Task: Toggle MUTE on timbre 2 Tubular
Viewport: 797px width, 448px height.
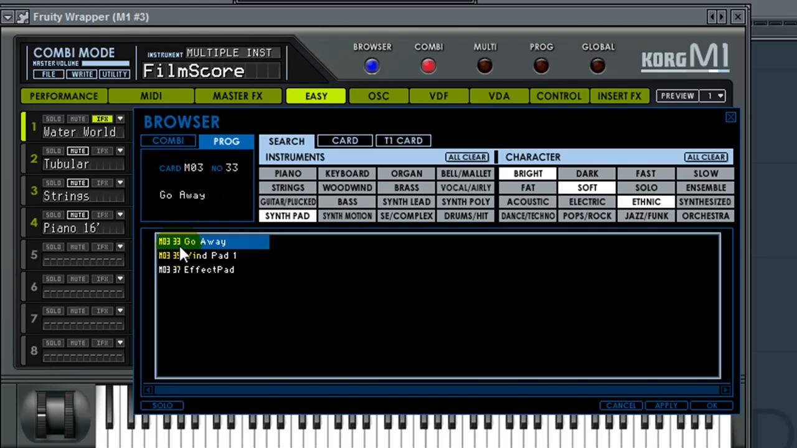Action: (78, 151)
